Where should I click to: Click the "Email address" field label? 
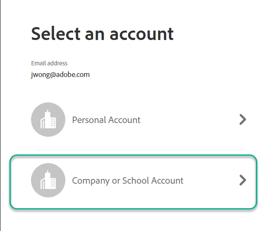click(49, 63)
